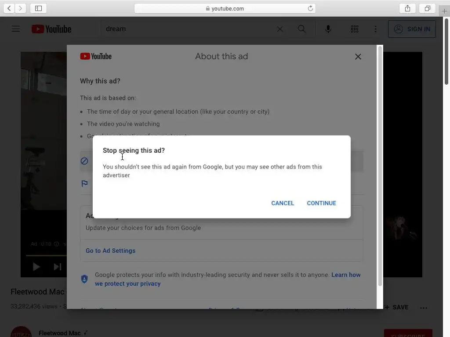The width and height of the screenshot is (450, 337).
Task: Reload the page
Action: tap(310, 8)
